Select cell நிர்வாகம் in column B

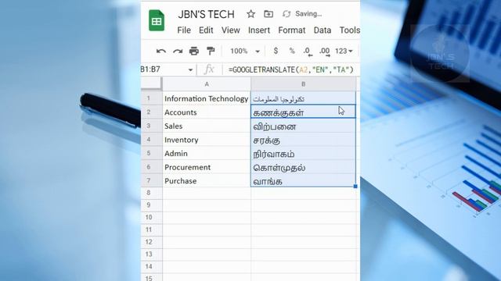[303, 153]
